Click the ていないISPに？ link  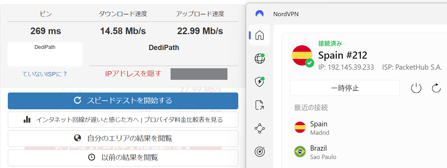pyautogui.click(x=45, y=74)
